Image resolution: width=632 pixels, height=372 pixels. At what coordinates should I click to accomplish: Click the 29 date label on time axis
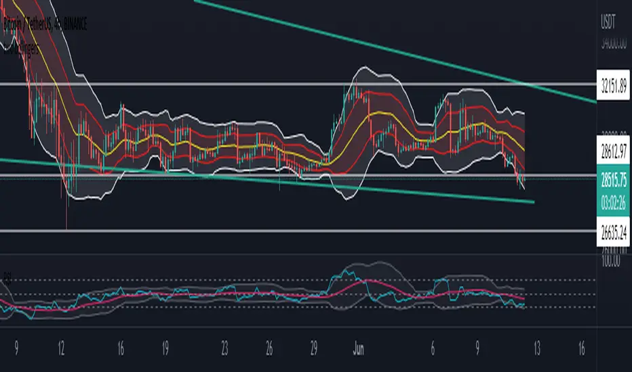tap(314, 349)
